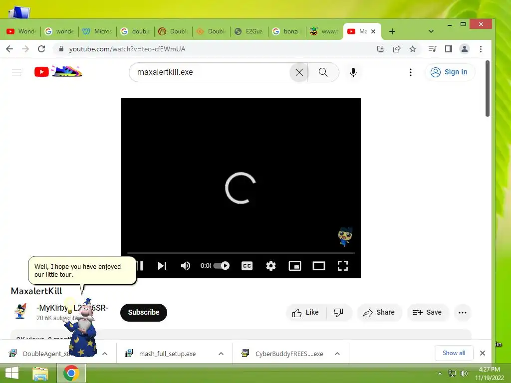Open Chrome three-dot menu

pyautogui.click(x=481, y=49)
